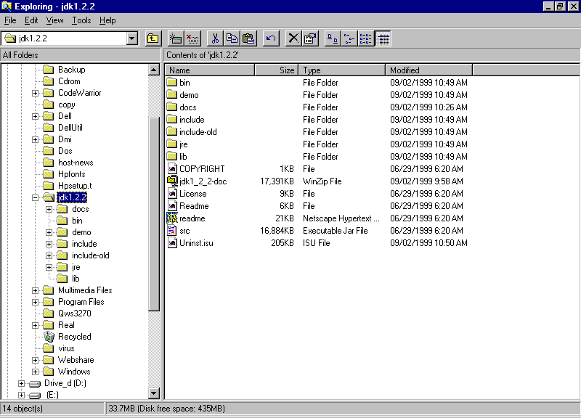Enable Details view mode
This screenshot has width=581, height=418.
click(x=382, y=38)
